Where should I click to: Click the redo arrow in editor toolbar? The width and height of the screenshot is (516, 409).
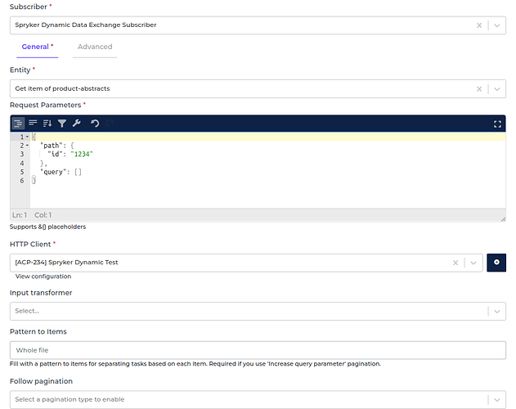[110, 124]
